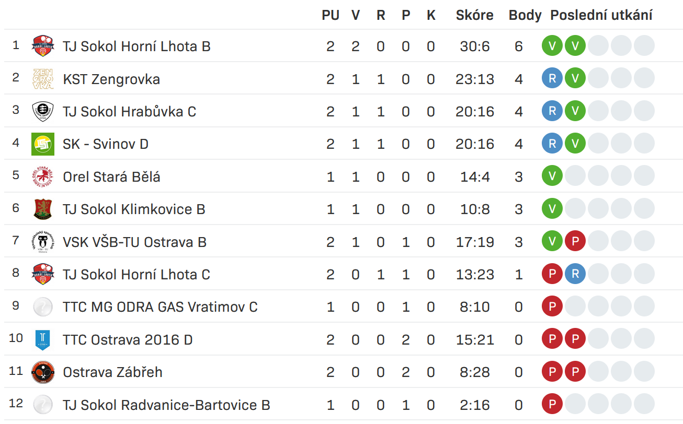Image resolution: width=683 pixels, height=424 pixels.
Task: Click the blue TTC Ostrava 2016 D logo
Action: click(43, 340)
